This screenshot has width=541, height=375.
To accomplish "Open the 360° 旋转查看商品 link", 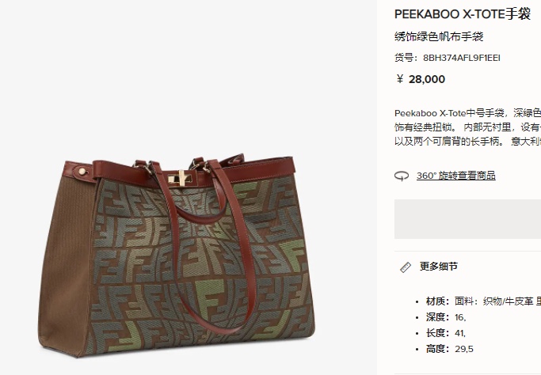I will coord(455,176).
